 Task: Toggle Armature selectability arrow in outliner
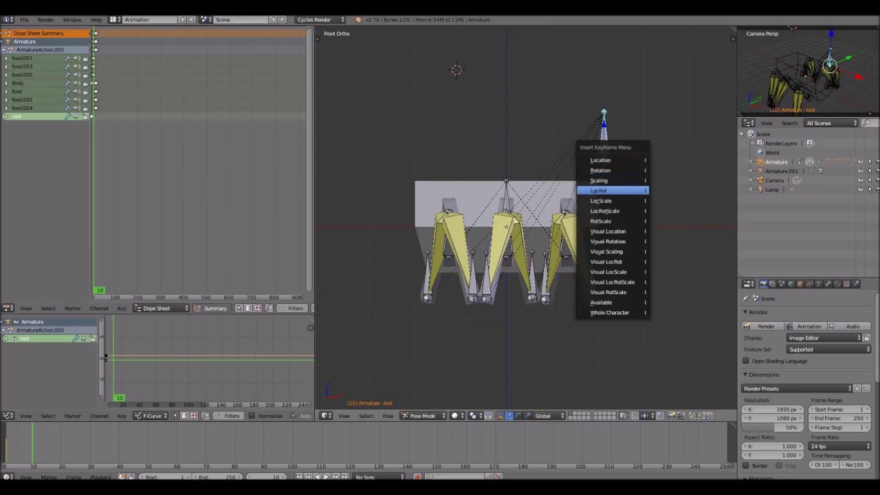(870, 162)
